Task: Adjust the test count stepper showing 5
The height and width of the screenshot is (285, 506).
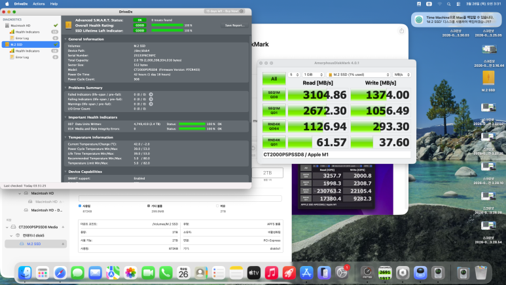Action: pyautogui.click(x=297, y=75)
